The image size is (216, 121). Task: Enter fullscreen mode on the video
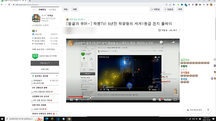tap(175, 100)
